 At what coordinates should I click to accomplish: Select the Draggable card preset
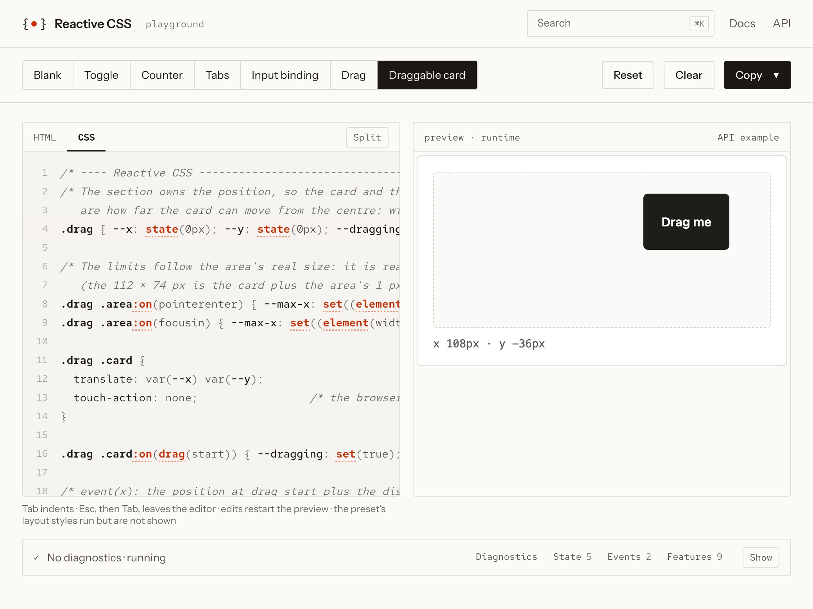[x=427, y=75]
